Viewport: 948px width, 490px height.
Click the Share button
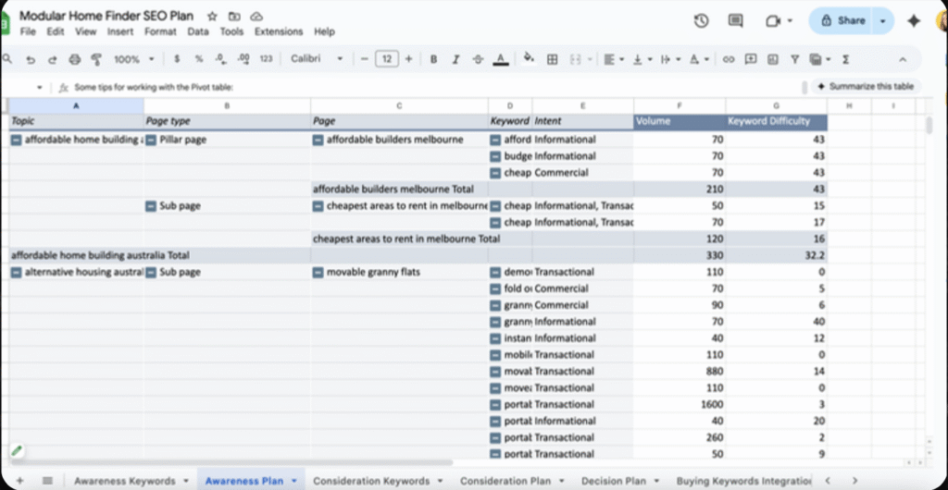(841, 20)
